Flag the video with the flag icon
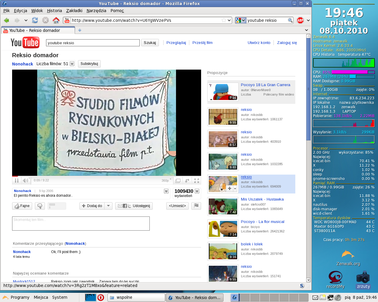Image resolution: width=378 pixels, height=302 pixels. (x=196, y=206)
